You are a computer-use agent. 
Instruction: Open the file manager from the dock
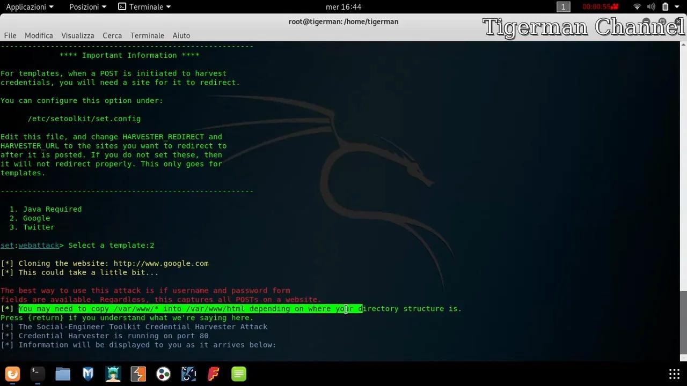click(63, 374)
